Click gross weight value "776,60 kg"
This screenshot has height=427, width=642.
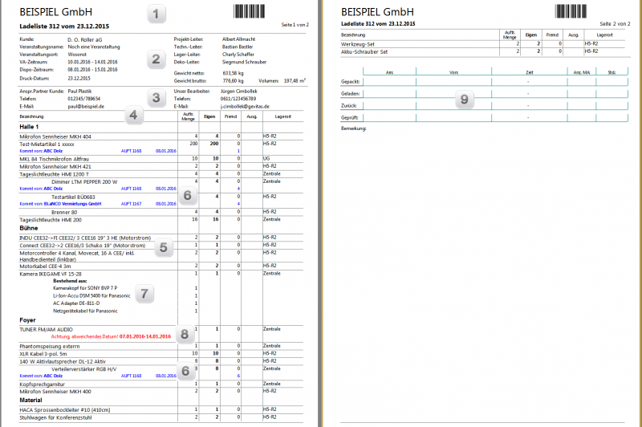point(233,81)
